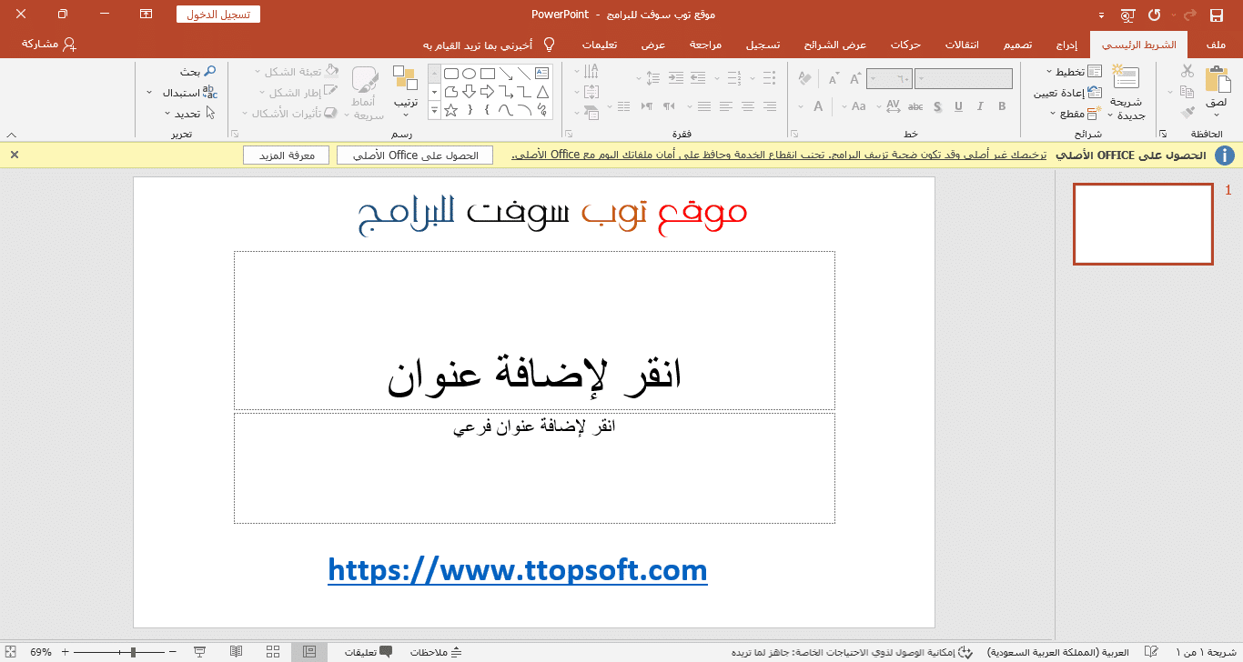Click Learn more (معرفة المزيد) button

pos(287,155)
